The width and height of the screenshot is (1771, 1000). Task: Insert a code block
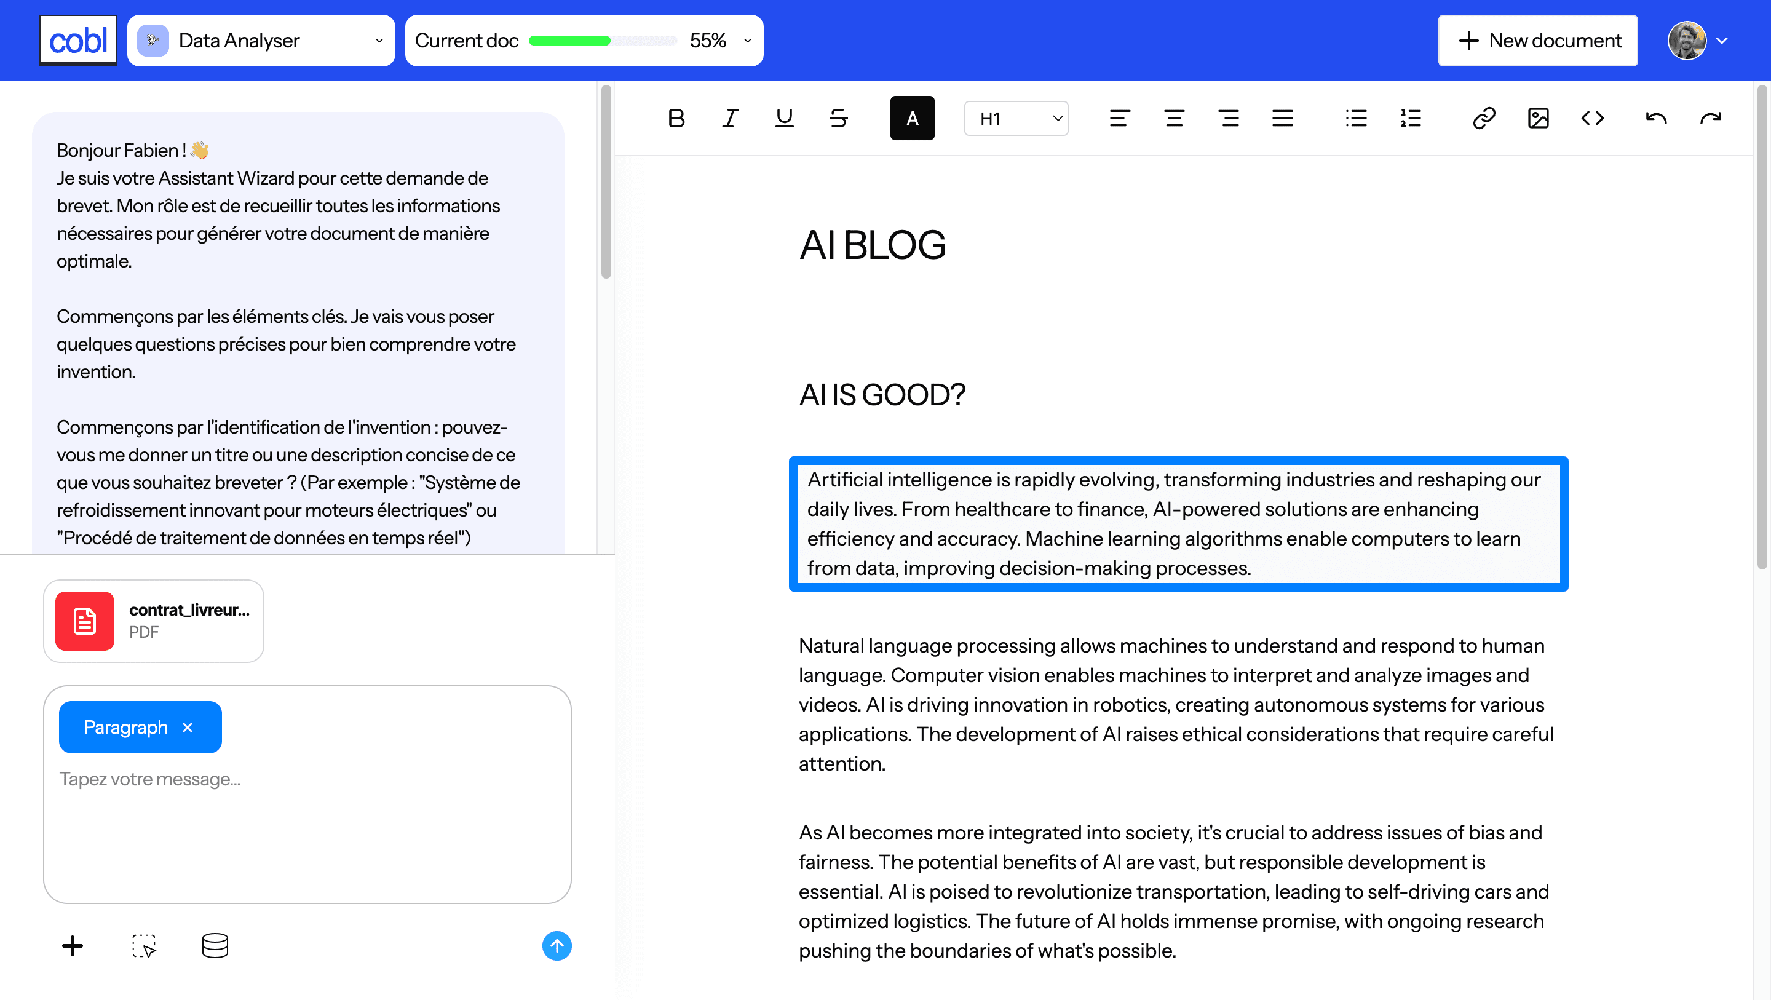pos(1592,118)
